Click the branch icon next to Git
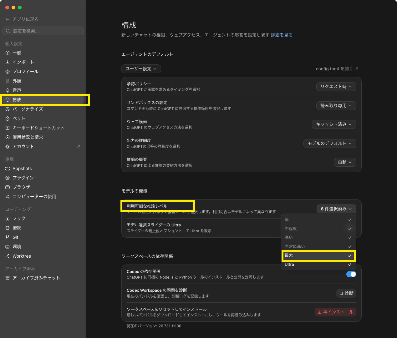This screenshot has height=338, width=397. point(8,237)
